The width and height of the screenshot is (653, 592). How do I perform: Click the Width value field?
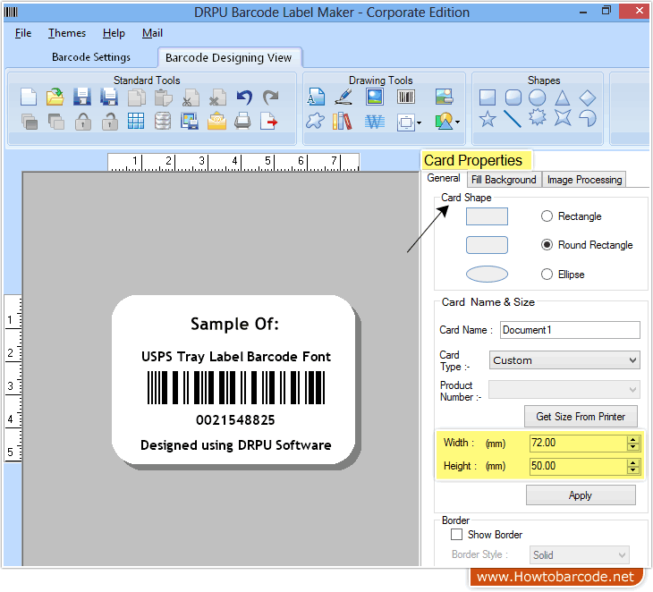tap(578, 443)
